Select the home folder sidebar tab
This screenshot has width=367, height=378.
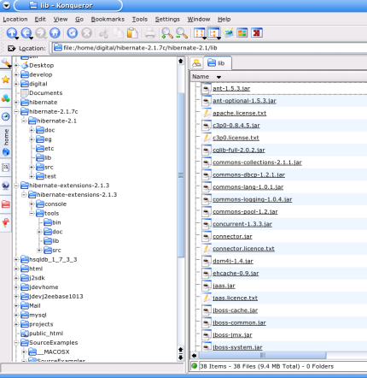[6, 142]
